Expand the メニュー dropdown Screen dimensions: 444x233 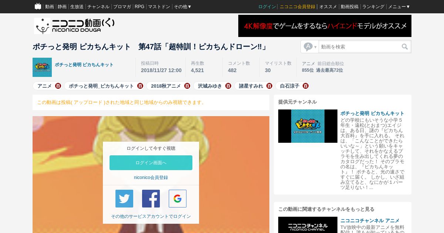[399, 7]
